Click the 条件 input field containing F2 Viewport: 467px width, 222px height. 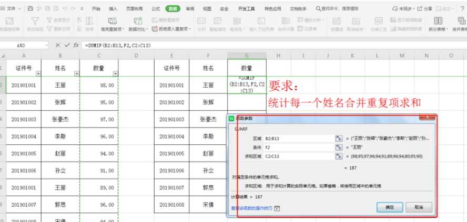coord(299,147)
